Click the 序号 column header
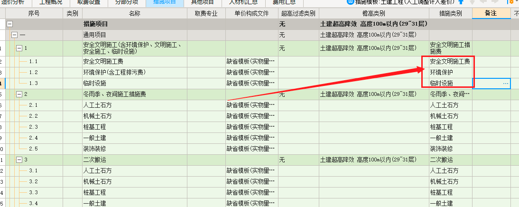519x207 pixels. (x=34, y=14)
